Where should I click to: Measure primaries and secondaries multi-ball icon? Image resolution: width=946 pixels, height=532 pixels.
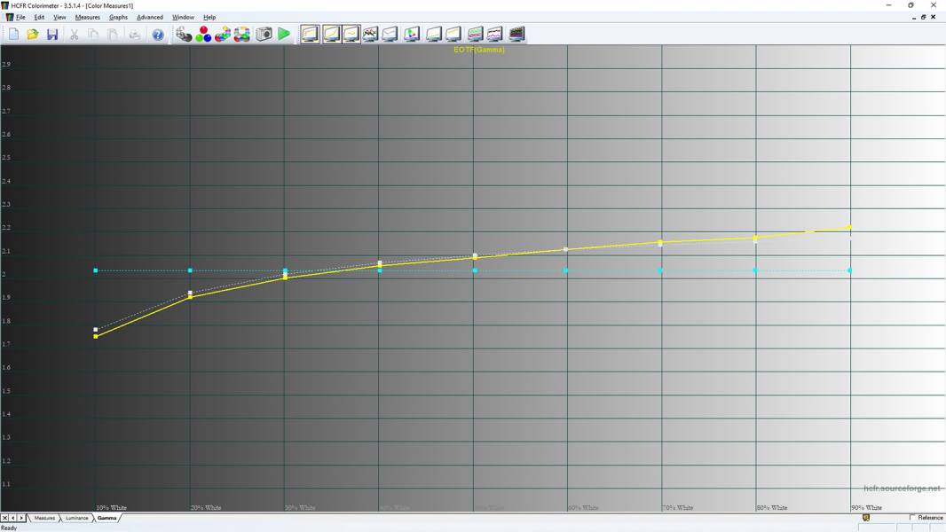pyautogui.click(x=223, y=35)
